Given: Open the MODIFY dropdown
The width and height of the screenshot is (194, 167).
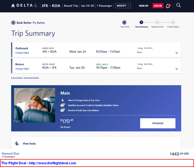Looking at the screenshot, I should [x=123, y=6].
